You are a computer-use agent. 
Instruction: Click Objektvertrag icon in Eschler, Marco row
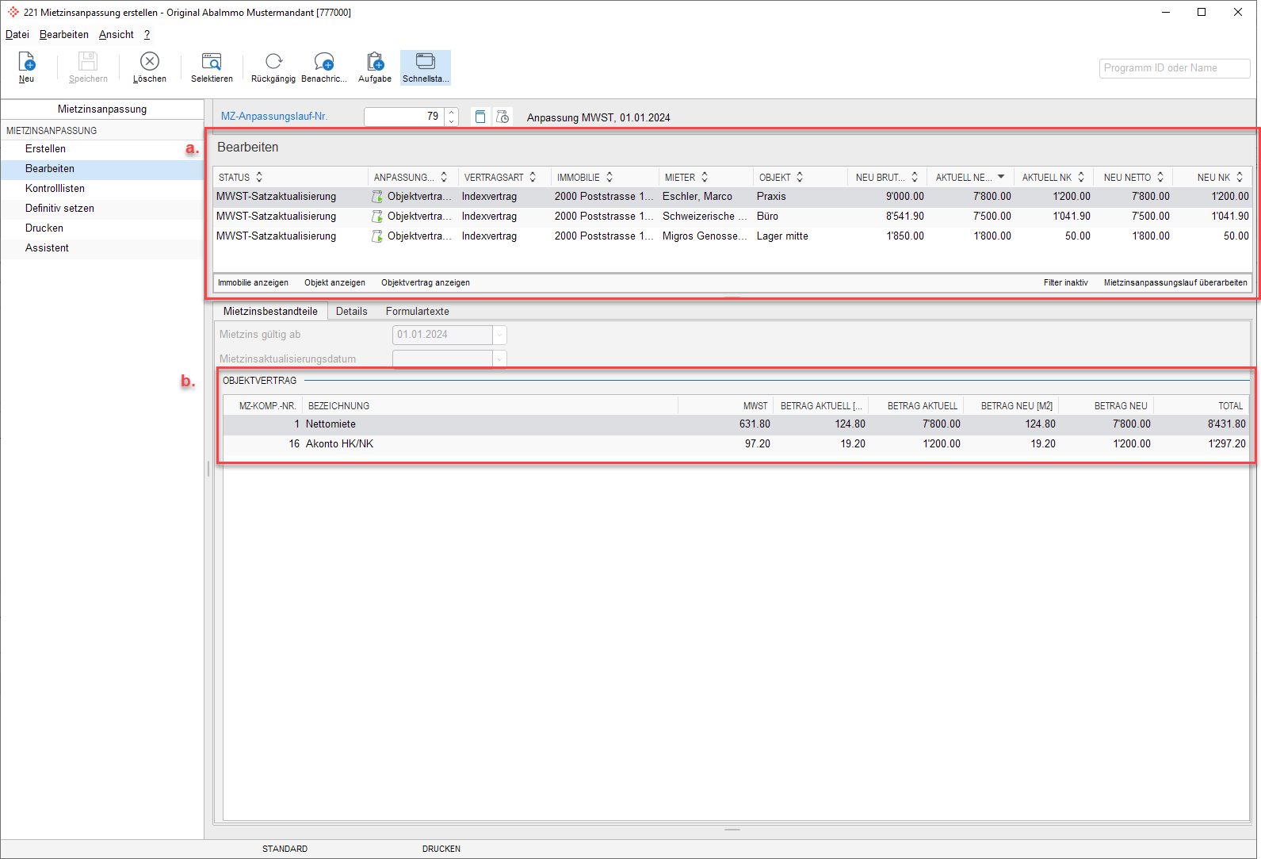377,197
